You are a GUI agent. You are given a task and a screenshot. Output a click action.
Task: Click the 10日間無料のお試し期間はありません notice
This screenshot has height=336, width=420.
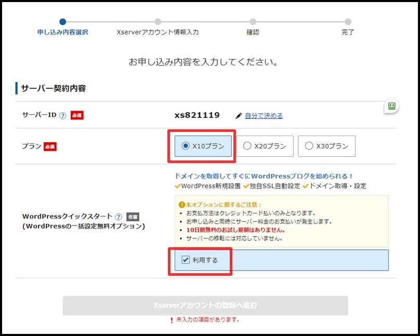[x=235, y=230]
